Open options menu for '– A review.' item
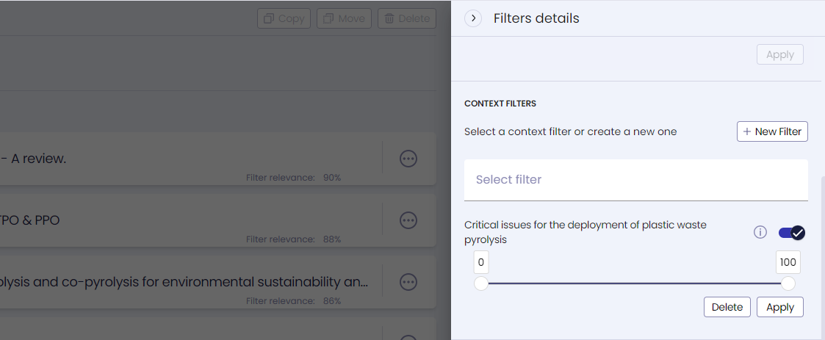 408,158
